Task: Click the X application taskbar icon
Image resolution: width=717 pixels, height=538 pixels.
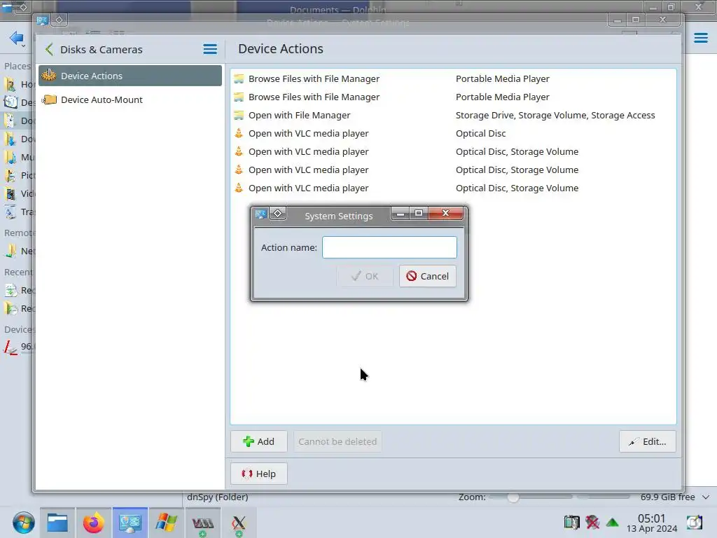Action: coord(239,523)
